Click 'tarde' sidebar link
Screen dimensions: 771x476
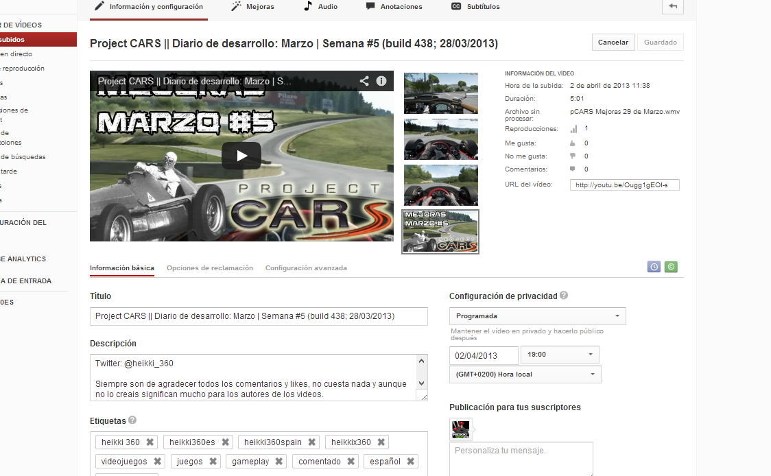coord(9,171)
